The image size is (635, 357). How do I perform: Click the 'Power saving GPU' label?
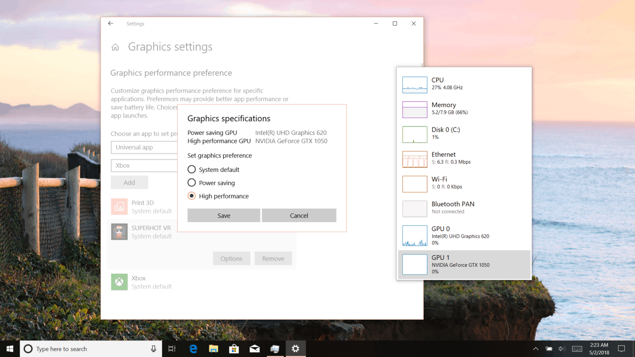click(212, 132)
